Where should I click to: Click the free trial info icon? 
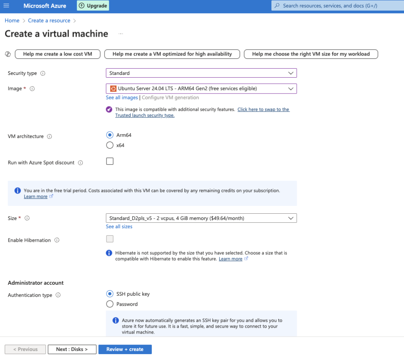click(17, 190)
